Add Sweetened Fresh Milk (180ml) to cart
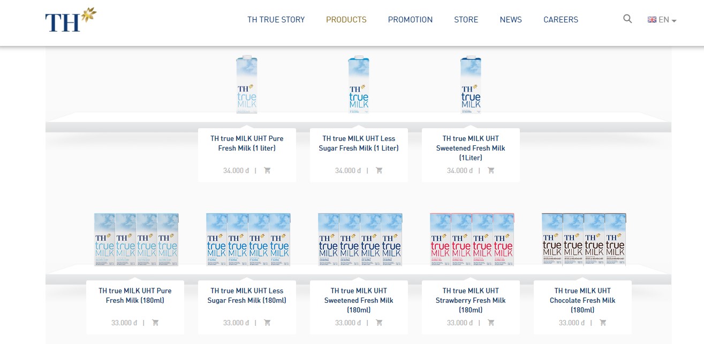This screenshot has height=344, width=704. coord(379,323)
